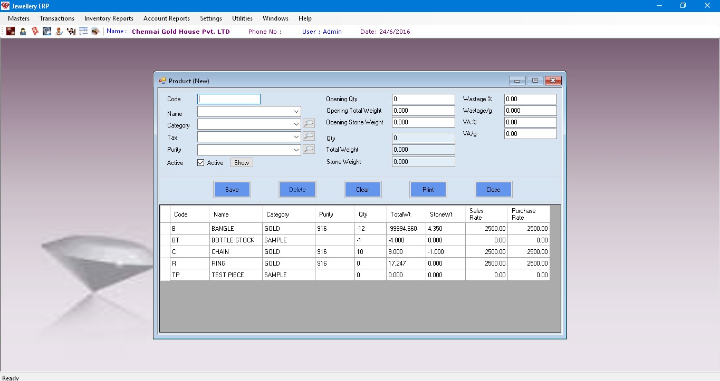Click the Product window title icon
The height and width of the screenshot is (381, 720).
point(162,81)
